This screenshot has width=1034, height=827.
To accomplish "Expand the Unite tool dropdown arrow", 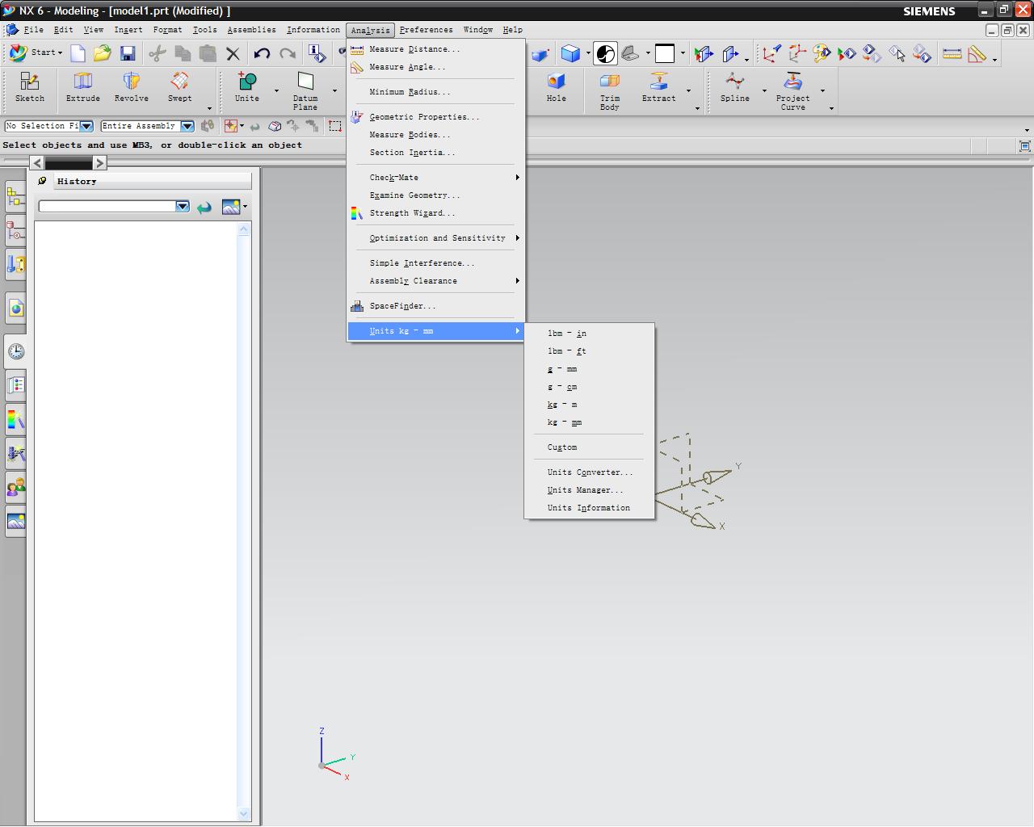I will tap(276, 90).
